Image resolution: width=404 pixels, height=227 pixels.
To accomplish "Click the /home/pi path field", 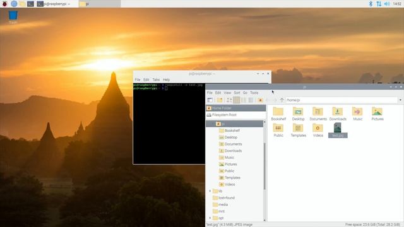I will 342,100.
